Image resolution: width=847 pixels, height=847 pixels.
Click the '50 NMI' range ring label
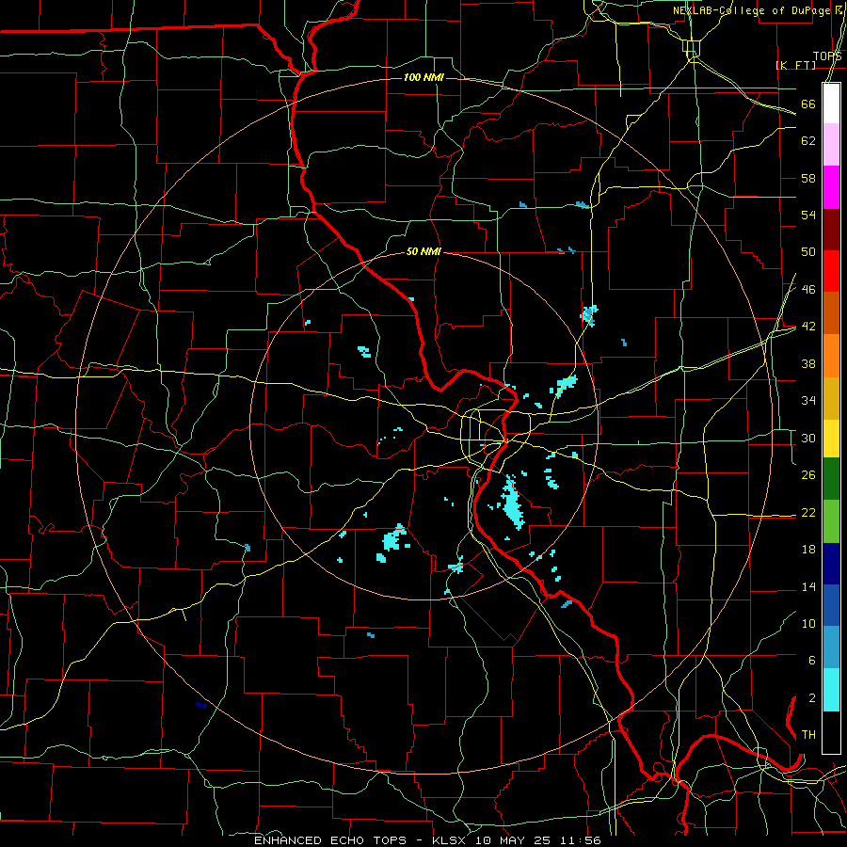coord(423,251)
